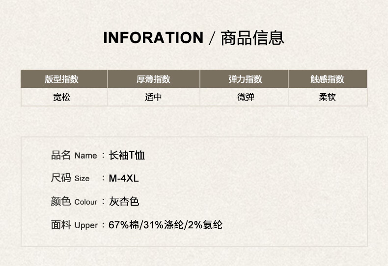Click the English word Upper

pos(86,226)
